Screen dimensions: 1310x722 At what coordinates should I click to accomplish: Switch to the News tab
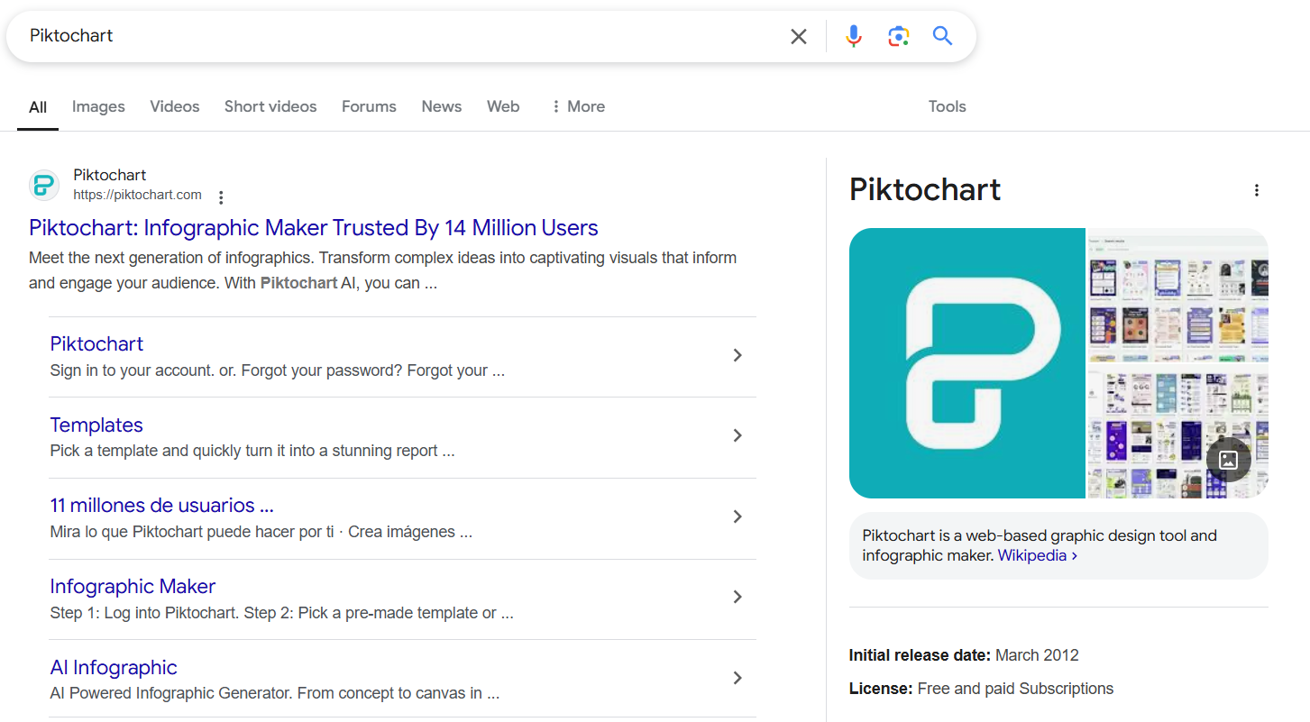tap(441, 106)
